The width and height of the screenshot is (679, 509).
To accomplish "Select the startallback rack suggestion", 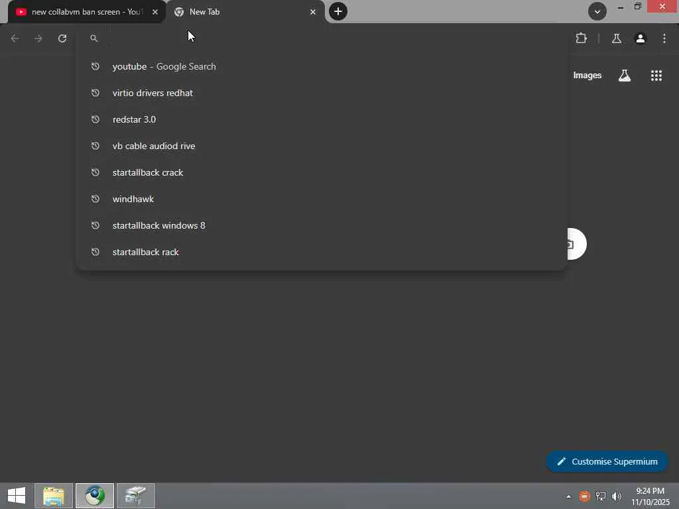I will click(322, 252).
